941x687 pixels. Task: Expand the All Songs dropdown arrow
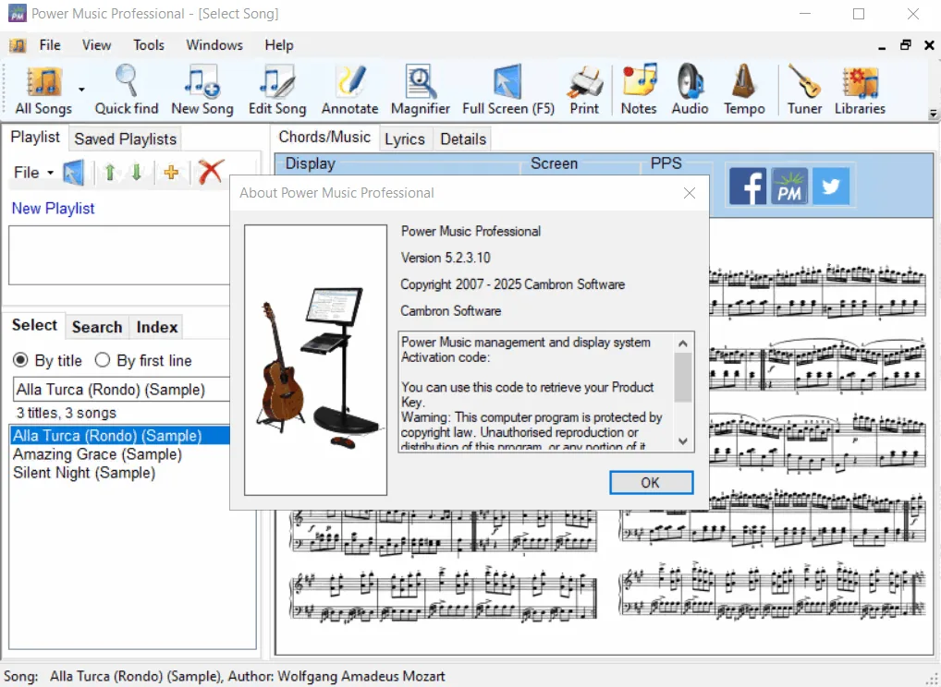pyautogui.click(x=81, y=90)
